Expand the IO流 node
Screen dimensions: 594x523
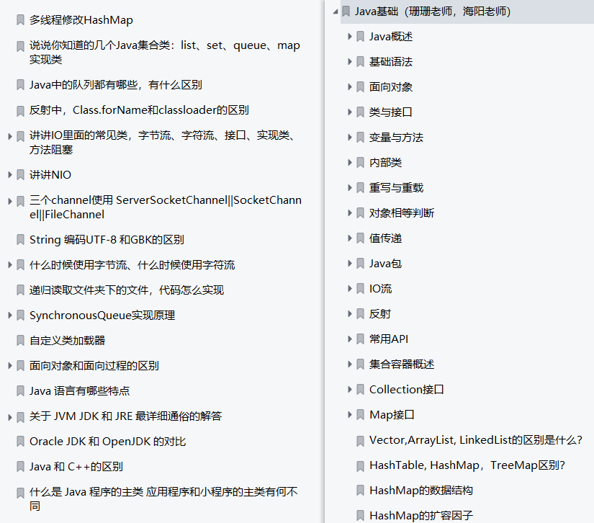coord(348,288)
